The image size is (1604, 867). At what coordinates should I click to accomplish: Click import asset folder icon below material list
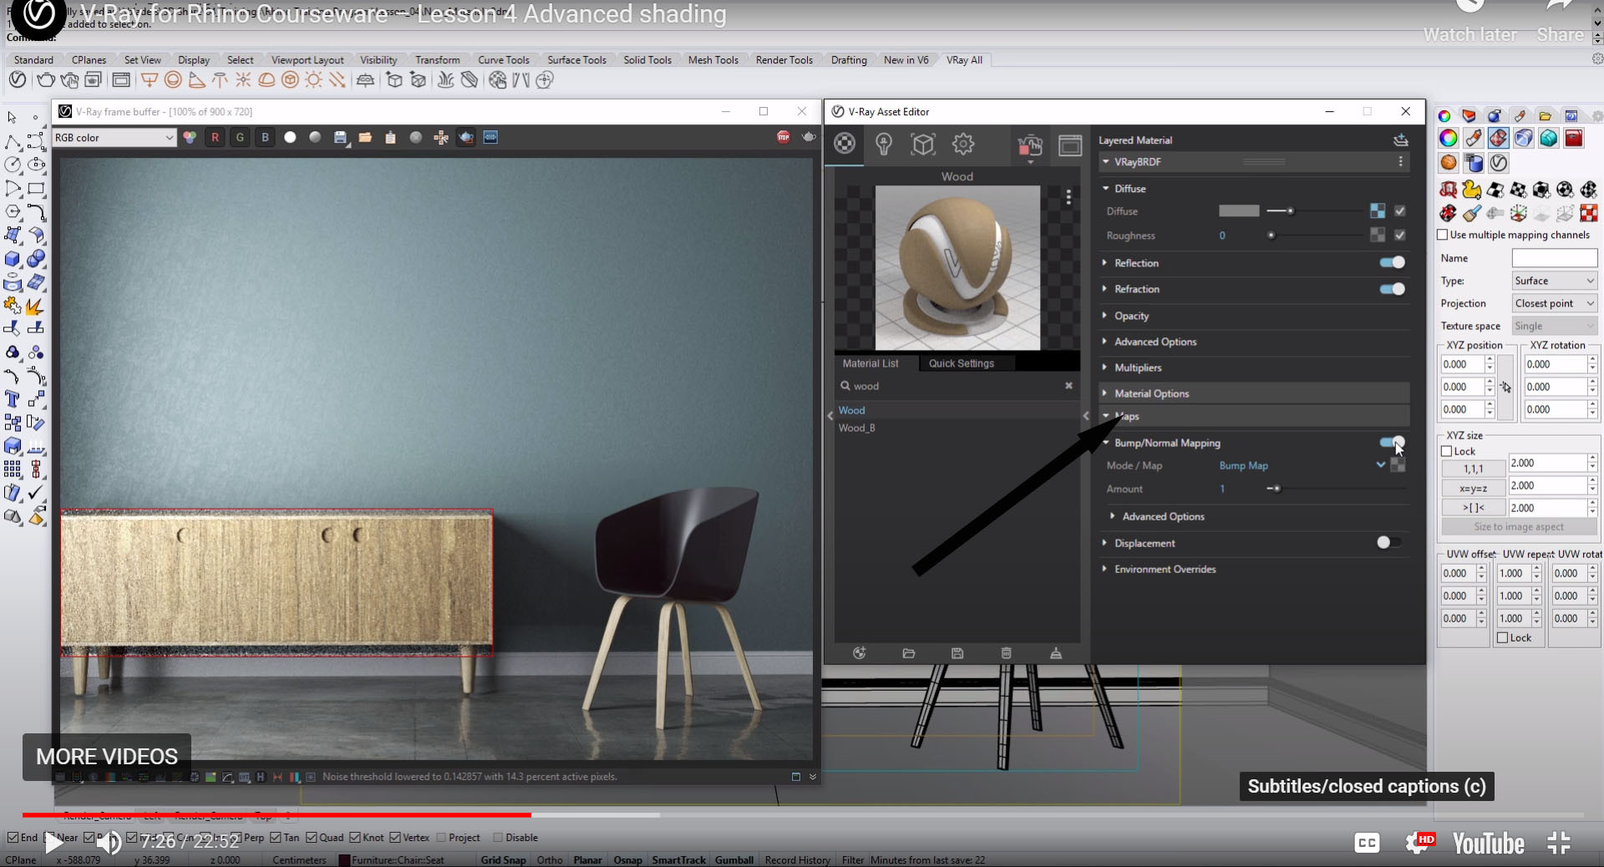point(909,653)
